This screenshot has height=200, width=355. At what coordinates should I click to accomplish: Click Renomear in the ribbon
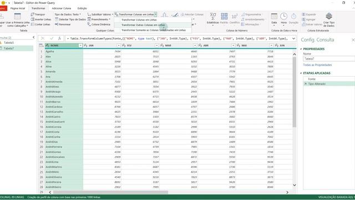pyautogui.click(x=63, y=24)
